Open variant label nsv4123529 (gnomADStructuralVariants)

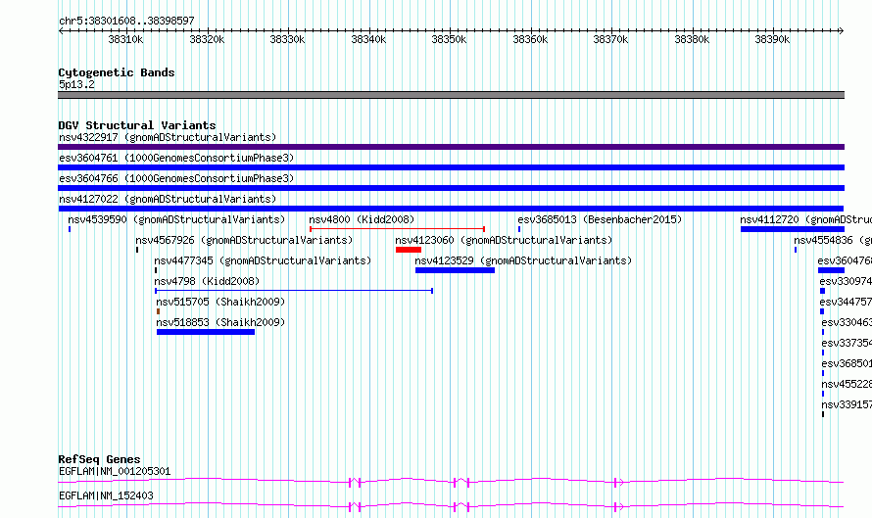tap(523, 260)
